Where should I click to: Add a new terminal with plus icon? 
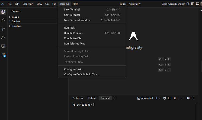point(156,98)
